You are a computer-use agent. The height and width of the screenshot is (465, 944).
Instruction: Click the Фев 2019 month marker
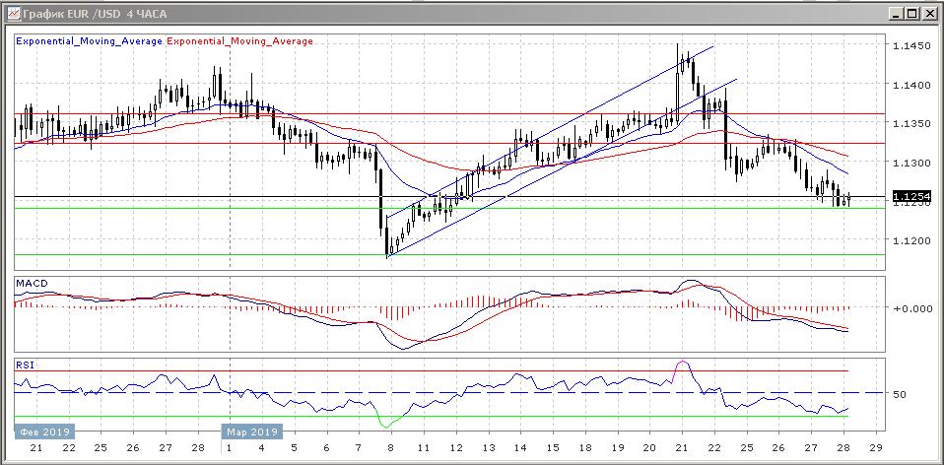[x=43, y=432]
